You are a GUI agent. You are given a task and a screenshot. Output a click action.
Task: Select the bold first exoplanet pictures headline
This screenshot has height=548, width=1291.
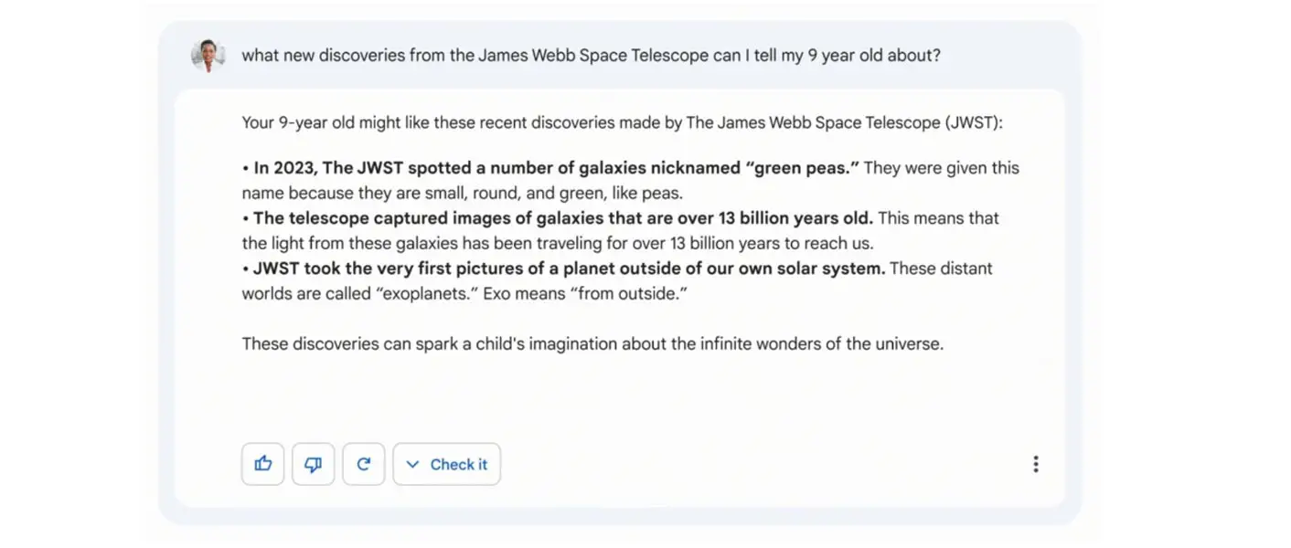(x=563, y=269)
